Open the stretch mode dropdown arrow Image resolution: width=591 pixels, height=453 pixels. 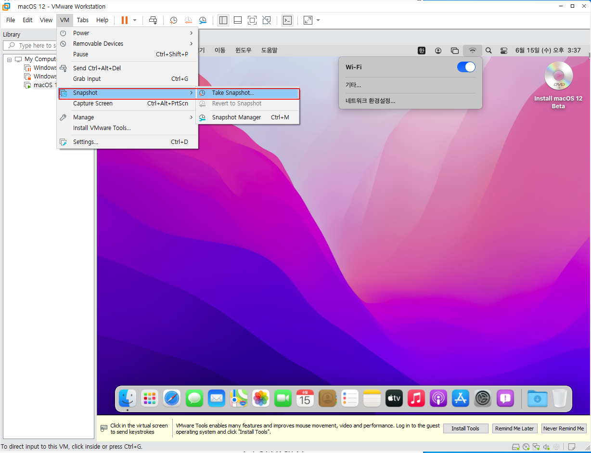tap(318, 20)
